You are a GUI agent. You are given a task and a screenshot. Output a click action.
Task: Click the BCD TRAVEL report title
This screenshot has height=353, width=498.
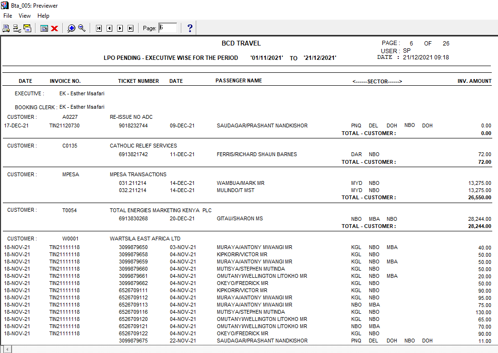point(241,43)
